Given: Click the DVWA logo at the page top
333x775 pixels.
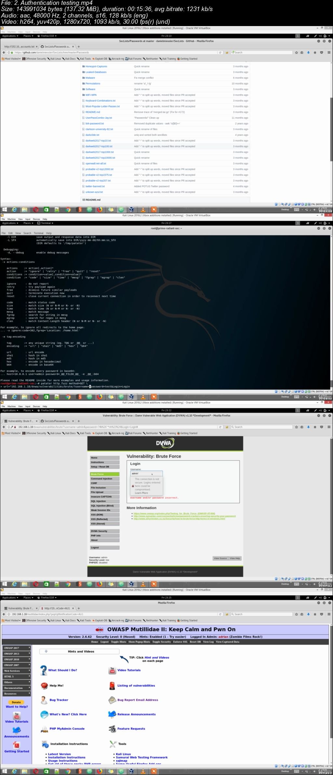Looking at the screenshot, I should pos(165,443).
